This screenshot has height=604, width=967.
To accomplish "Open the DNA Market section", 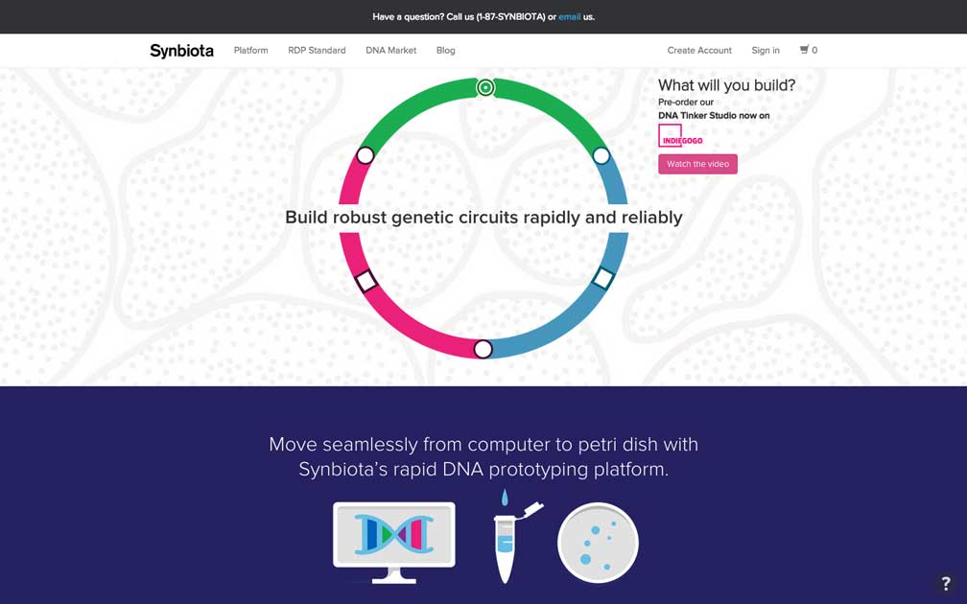I will click(x=391, y=51).
